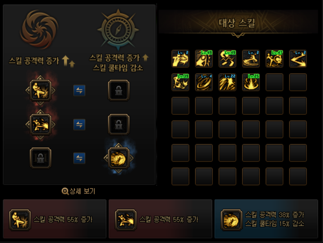Select the Lv.22 slashing burst skill

point(227,82)
